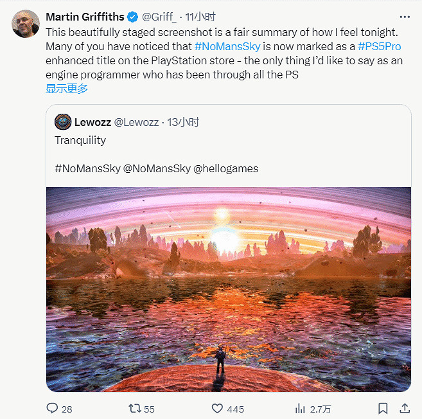Repost this tweet via retweet icon
The image size is (422, 419).
pyautogui.click(x=133, y=408)
